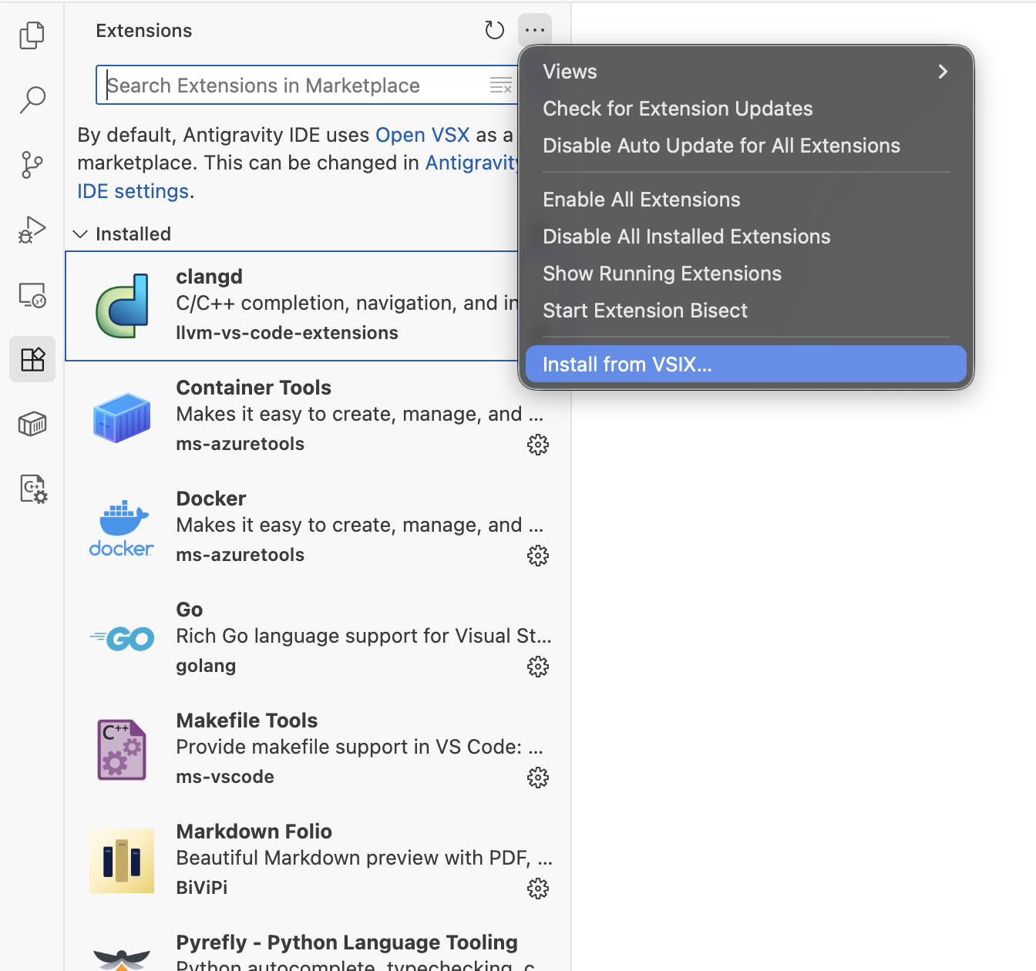Open the Views menu entry
Viewport: 1036px width, 971px height.
[746, 72]
